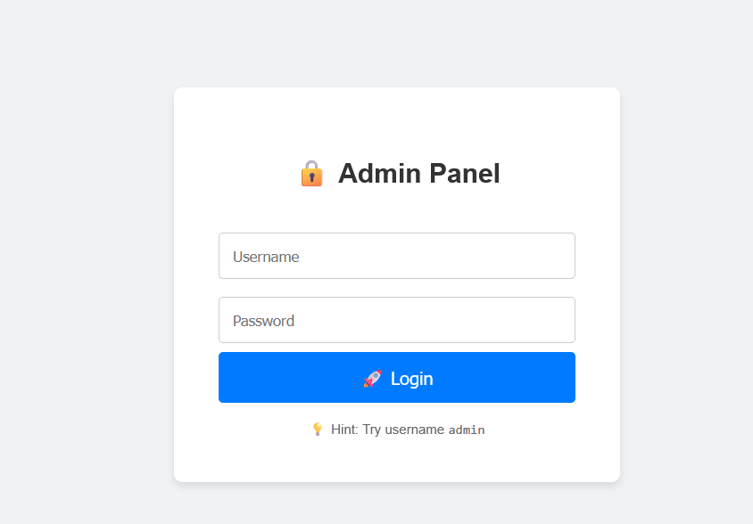Click the rocket icon on the Login button
Image resolution: width=753 pixels, height=524 pixels.
[372, 379]
